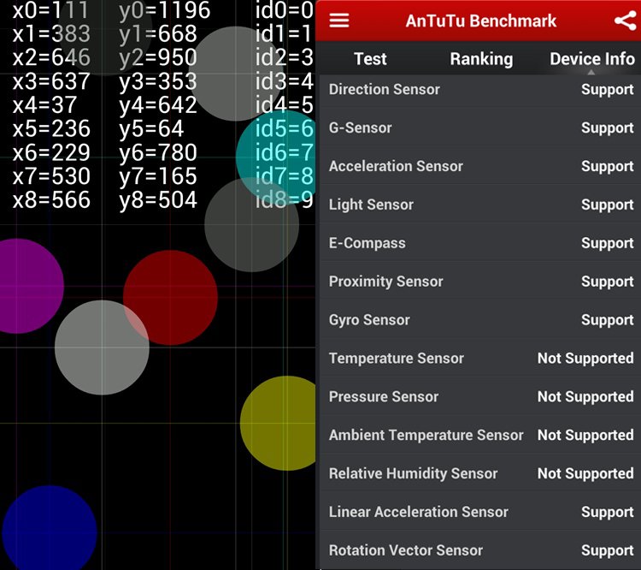641x570 pixels.
Task: Tap the purple circle touch point
Action: tap(21, 286)
